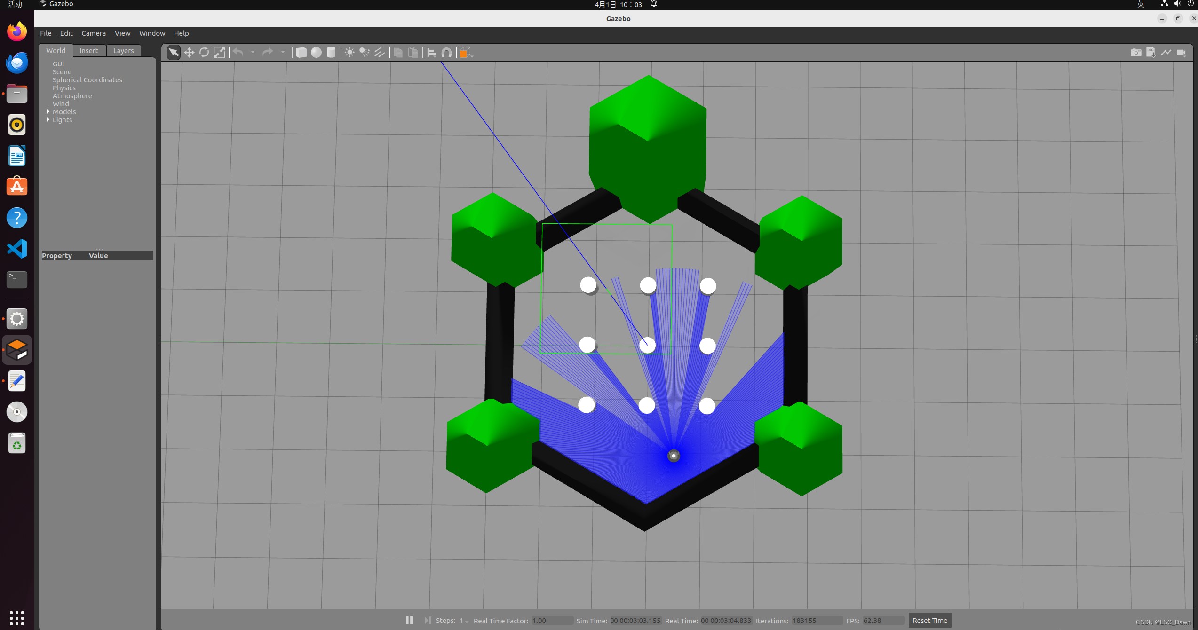Click the Reset Time button

[929, 620]
